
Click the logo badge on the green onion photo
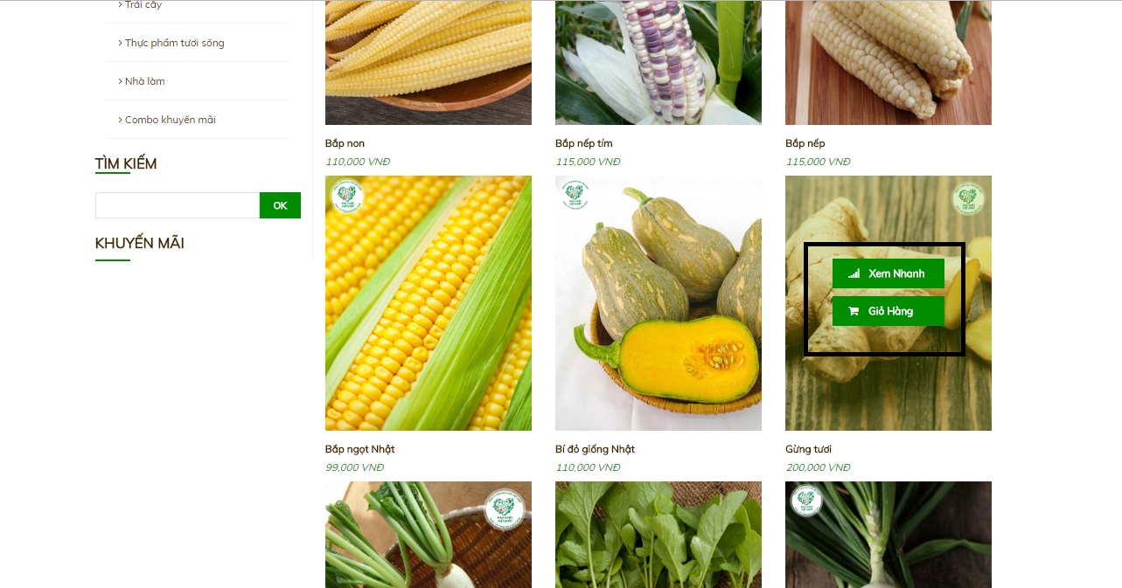(806, 501)
